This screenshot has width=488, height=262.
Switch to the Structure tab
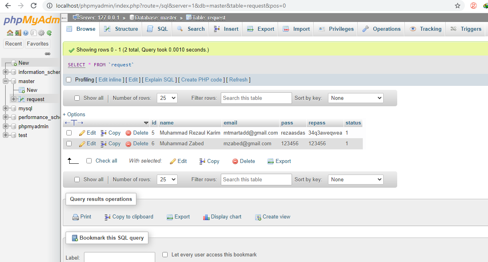pos(121,29)
